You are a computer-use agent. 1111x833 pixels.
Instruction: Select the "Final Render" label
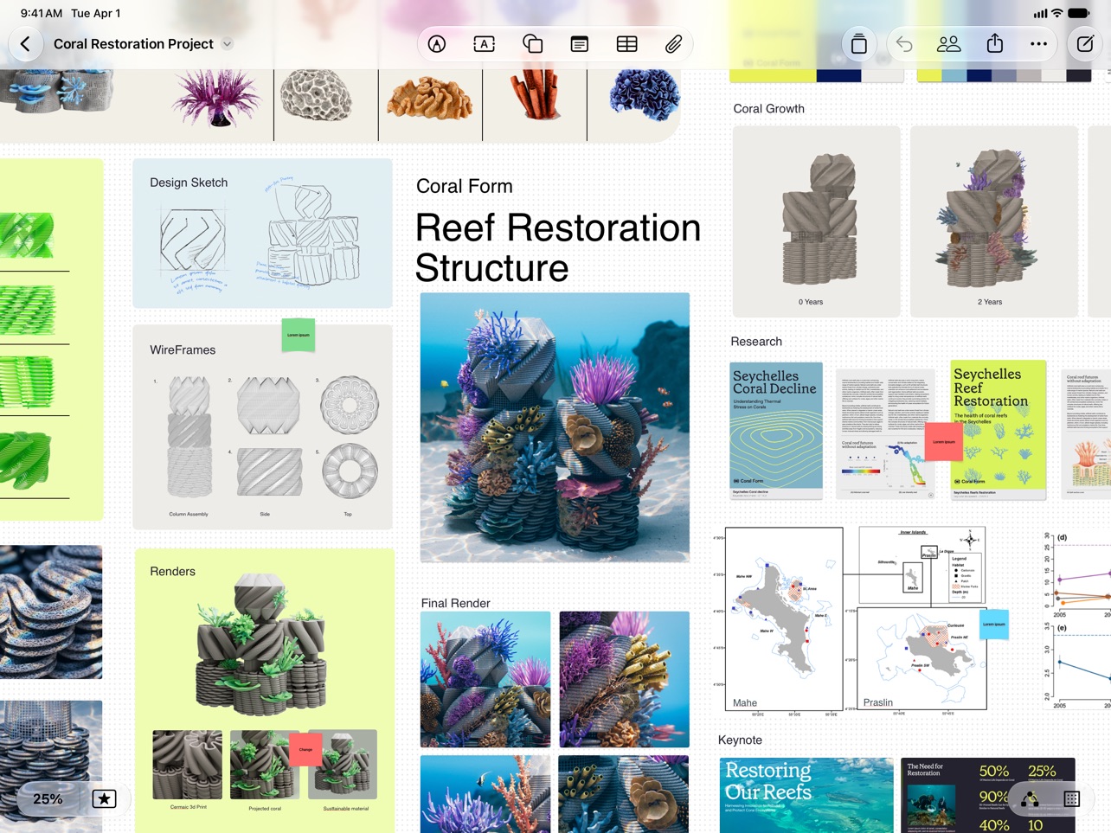click(x=456, y=603)
